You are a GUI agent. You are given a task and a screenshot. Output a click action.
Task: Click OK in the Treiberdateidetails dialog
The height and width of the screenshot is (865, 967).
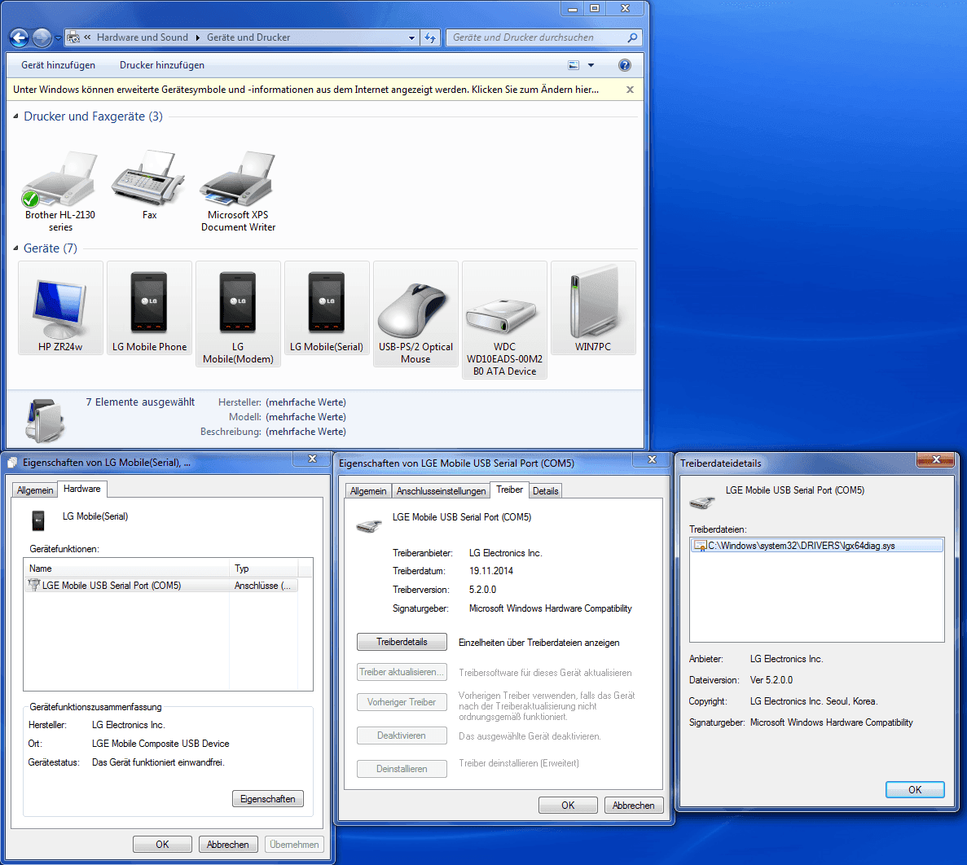(915, 790)
